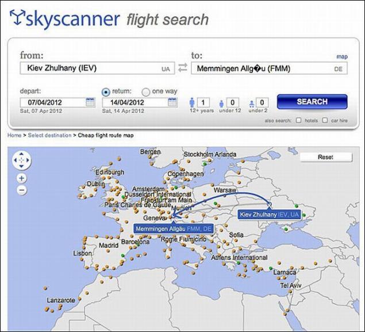Select the one way radio button
This screenshot has width=365, height=332.
(146, 92)
